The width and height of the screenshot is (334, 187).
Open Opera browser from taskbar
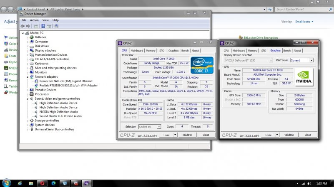(42, 183)
